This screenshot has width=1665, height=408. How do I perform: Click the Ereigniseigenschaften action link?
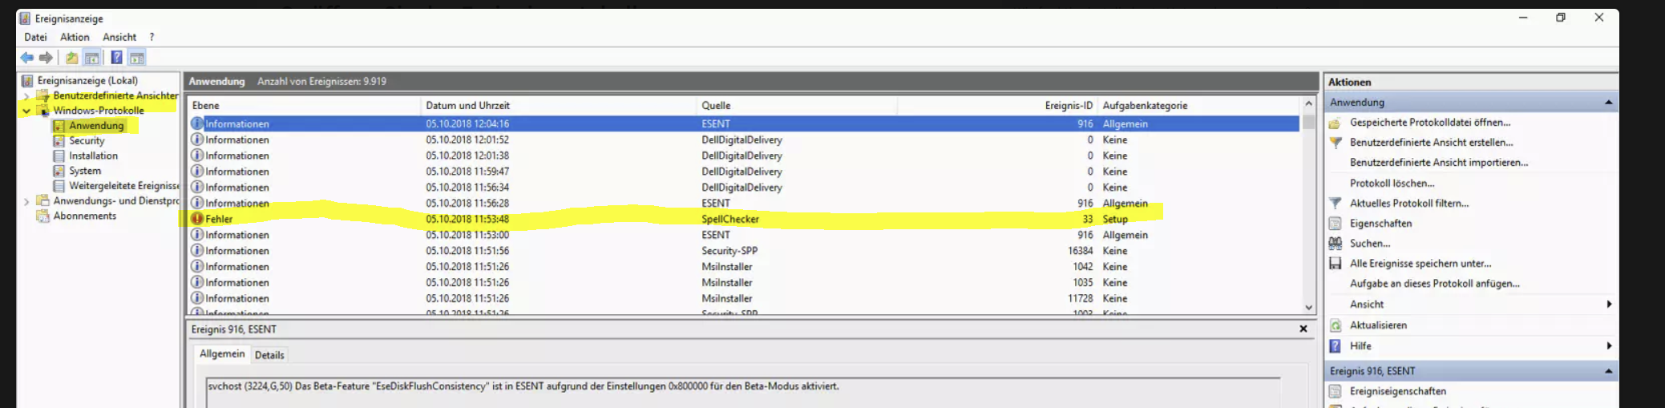(x=1398, y=391)
